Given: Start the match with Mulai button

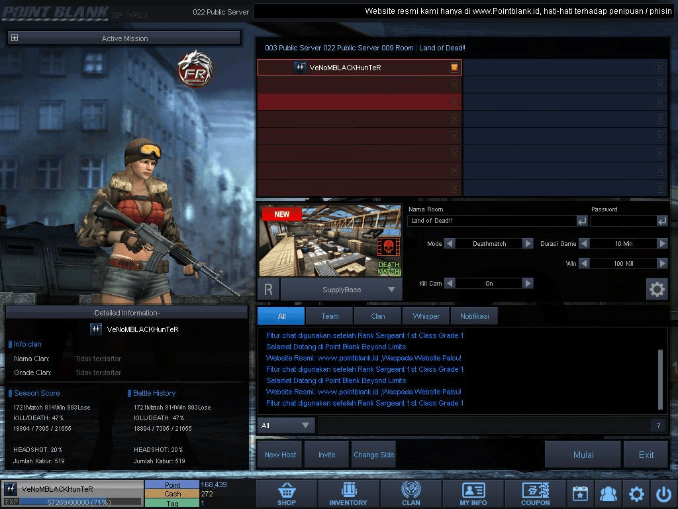Looking at the screenshot, I should pyautogui.click(x=583, y=455).
